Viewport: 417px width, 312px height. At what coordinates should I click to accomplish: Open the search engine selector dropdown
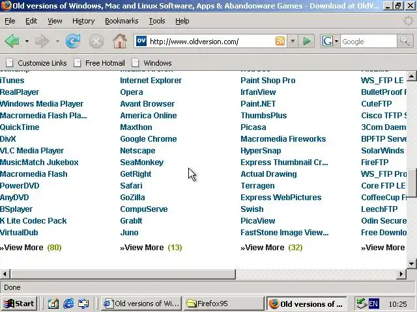click(336, 41)
